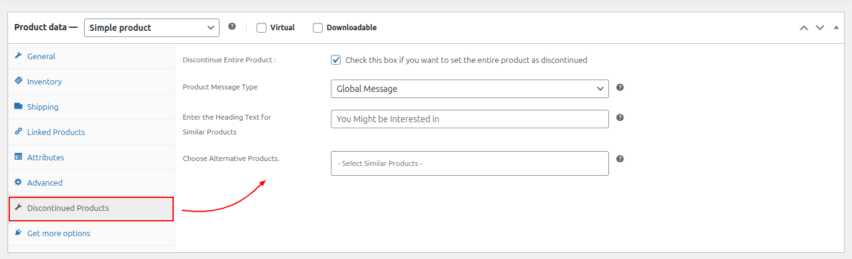852x259 pixels.
Task: Click the Inventory tag icon
Action: [19, 81]
